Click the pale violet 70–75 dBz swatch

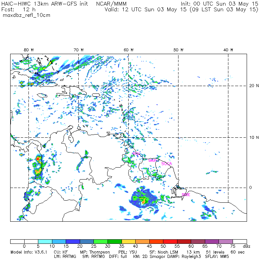tap(226, 241)
